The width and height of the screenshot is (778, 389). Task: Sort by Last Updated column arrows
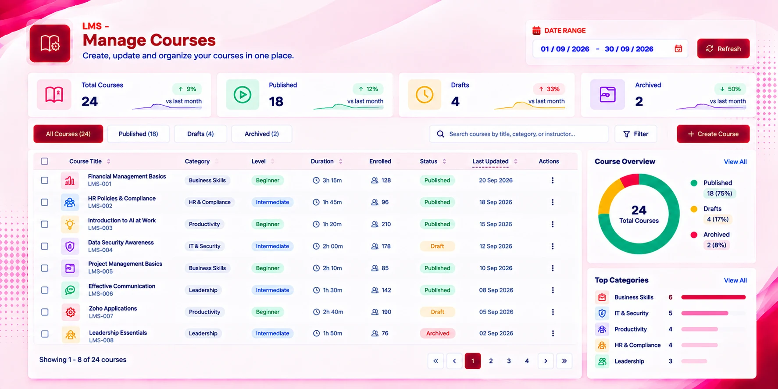516,161
